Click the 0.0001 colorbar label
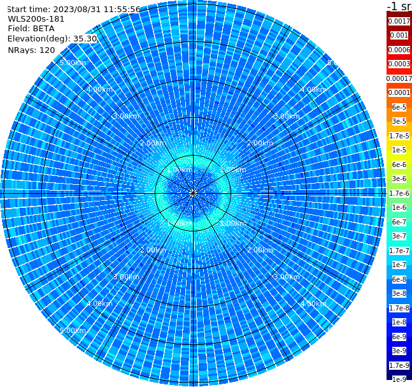 tap(399, 92)
